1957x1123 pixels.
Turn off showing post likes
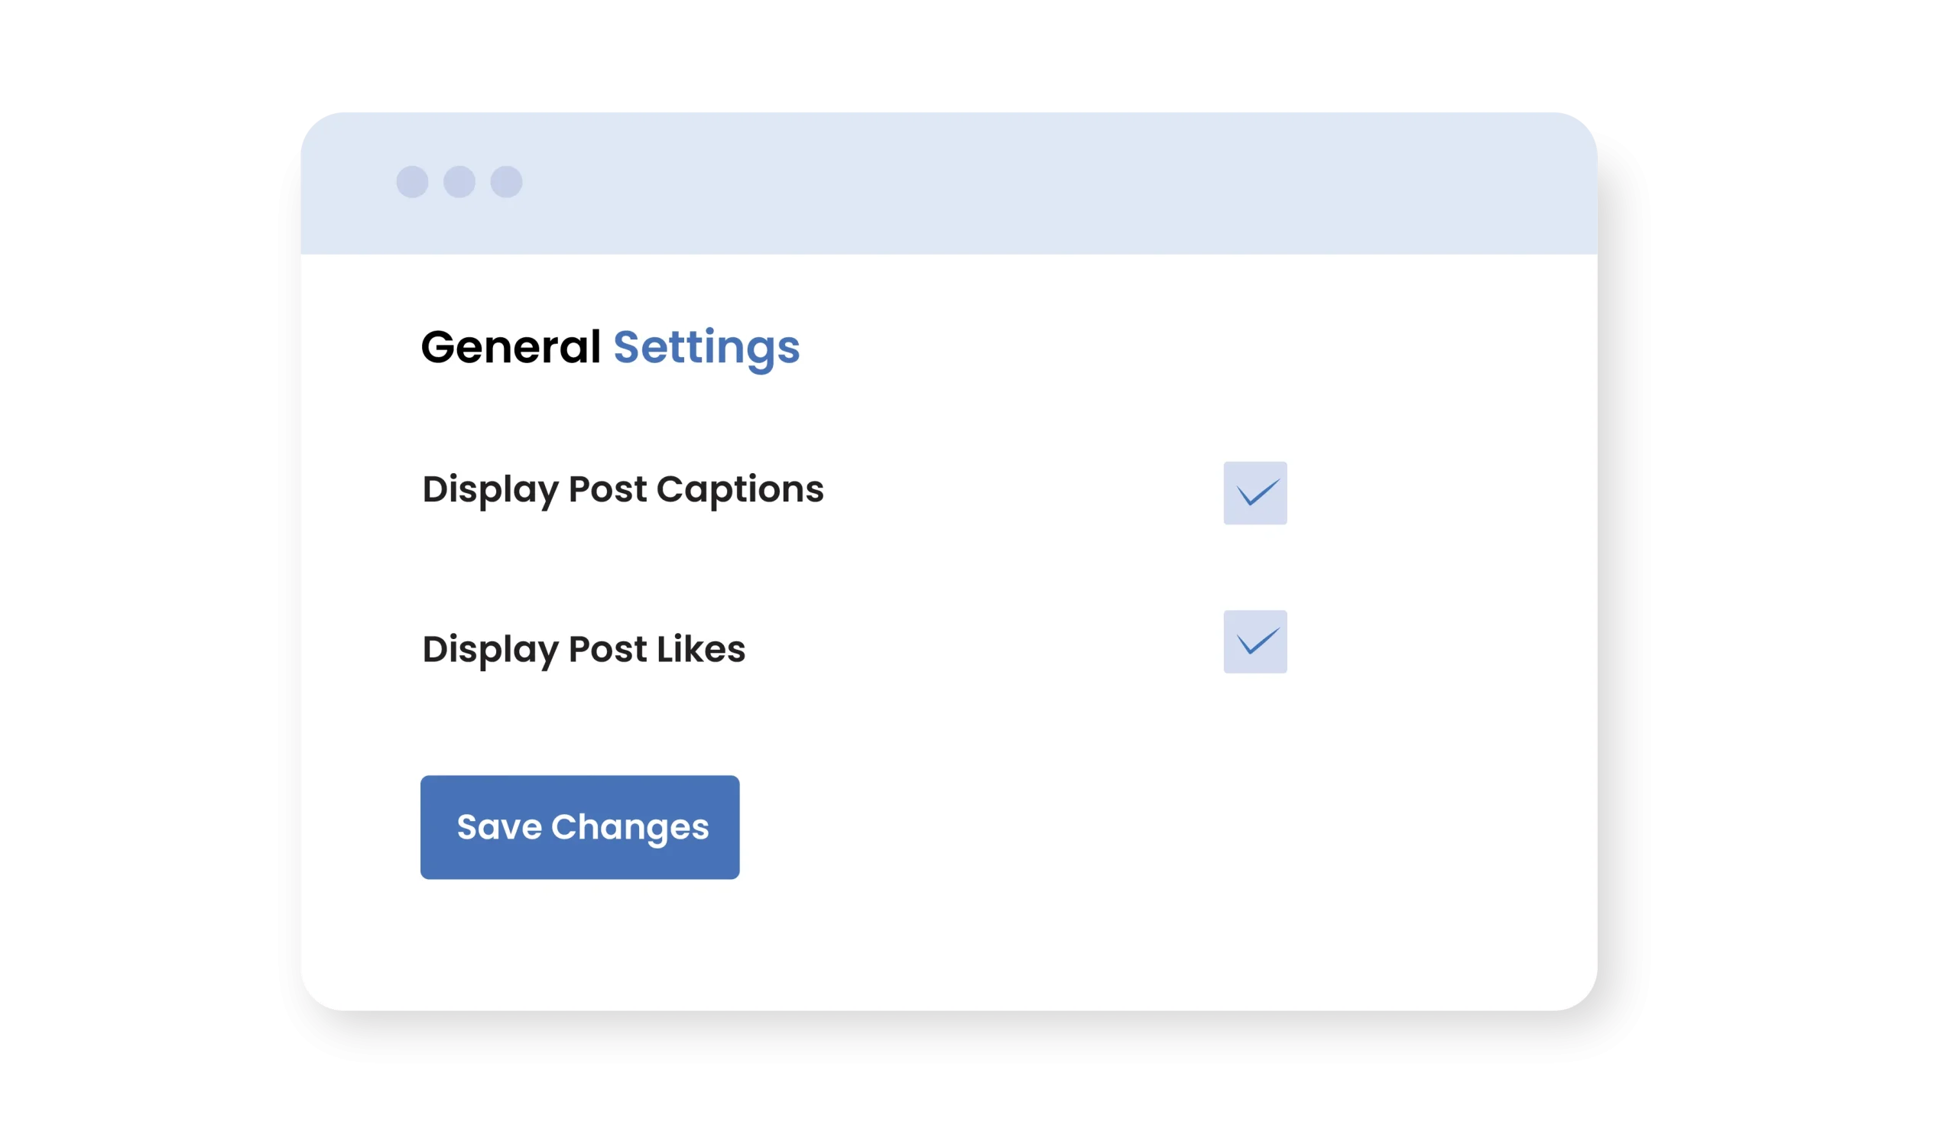1255,641
